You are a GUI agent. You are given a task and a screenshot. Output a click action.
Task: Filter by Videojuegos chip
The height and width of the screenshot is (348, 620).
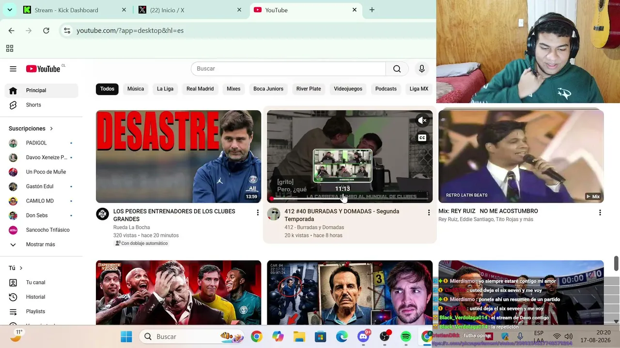348,89
